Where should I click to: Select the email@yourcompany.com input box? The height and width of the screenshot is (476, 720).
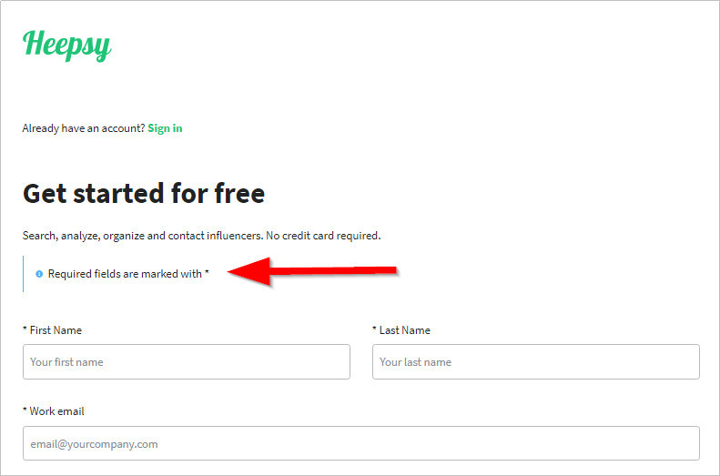click(x=361, y=443)
